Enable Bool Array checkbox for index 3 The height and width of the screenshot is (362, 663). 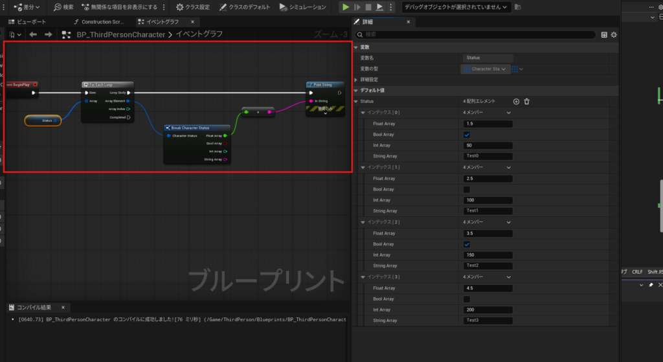point(467,299)
